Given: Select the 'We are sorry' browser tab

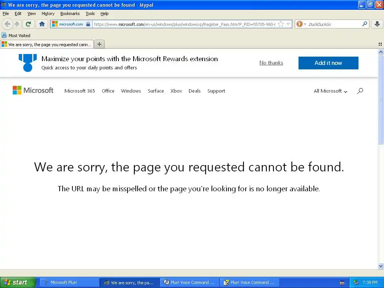Looking at the screenshot, I should [x=47, y=44].
